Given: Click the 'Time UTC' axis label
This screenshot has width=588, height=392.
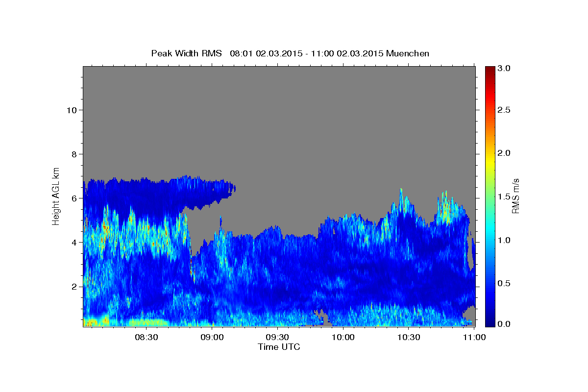Looking at the screenshot, I should click(x=279, y=347).
